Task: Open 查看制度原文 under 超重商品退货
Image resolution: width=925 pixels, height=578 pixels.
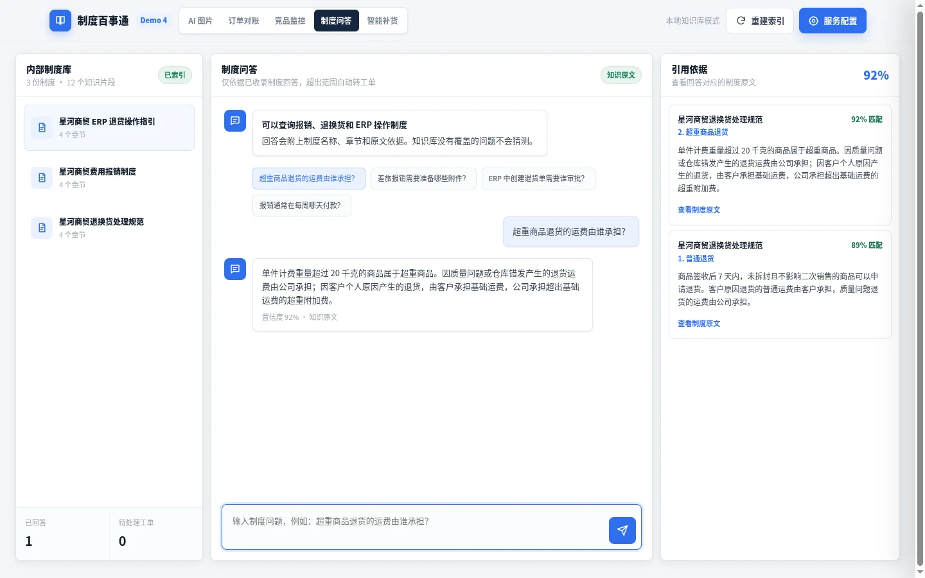Action: coord(699,210)
